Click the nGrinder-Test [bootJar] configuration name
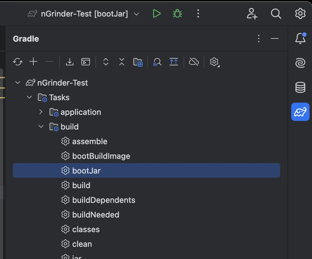The height and width of the screenshot is (259, 312). pos(84,14)
